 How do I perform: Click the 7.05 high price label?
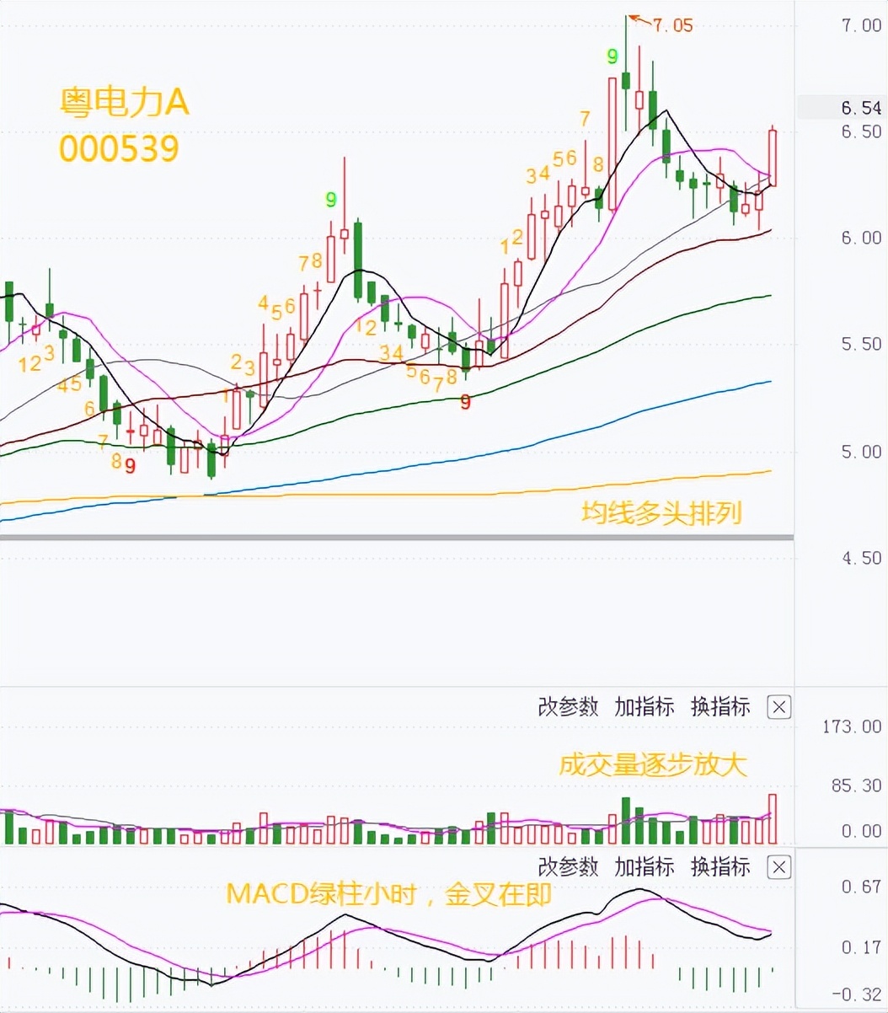click(x=672, y=25)
